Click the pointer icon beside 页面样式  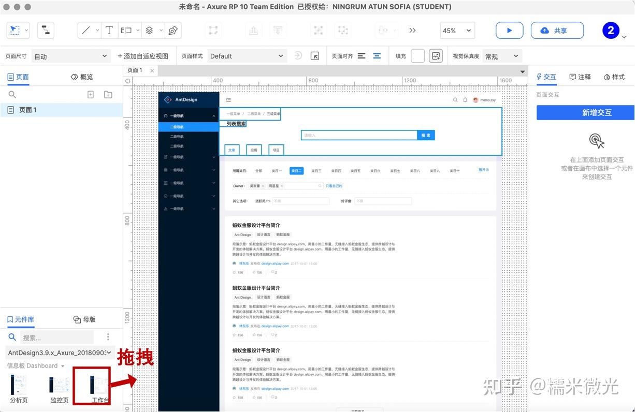315,56
